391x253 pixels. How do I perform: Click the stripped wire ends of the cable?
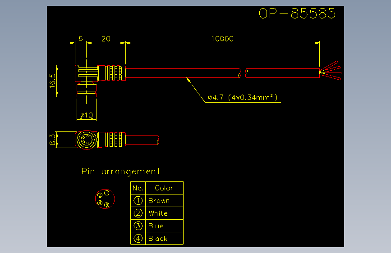(331, 71)
